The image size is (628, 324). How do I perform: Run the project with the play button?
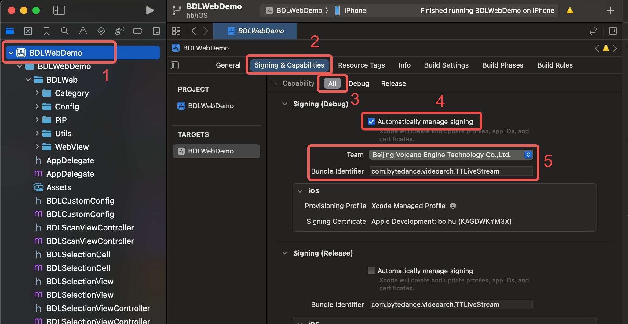(x=150, y=10)
